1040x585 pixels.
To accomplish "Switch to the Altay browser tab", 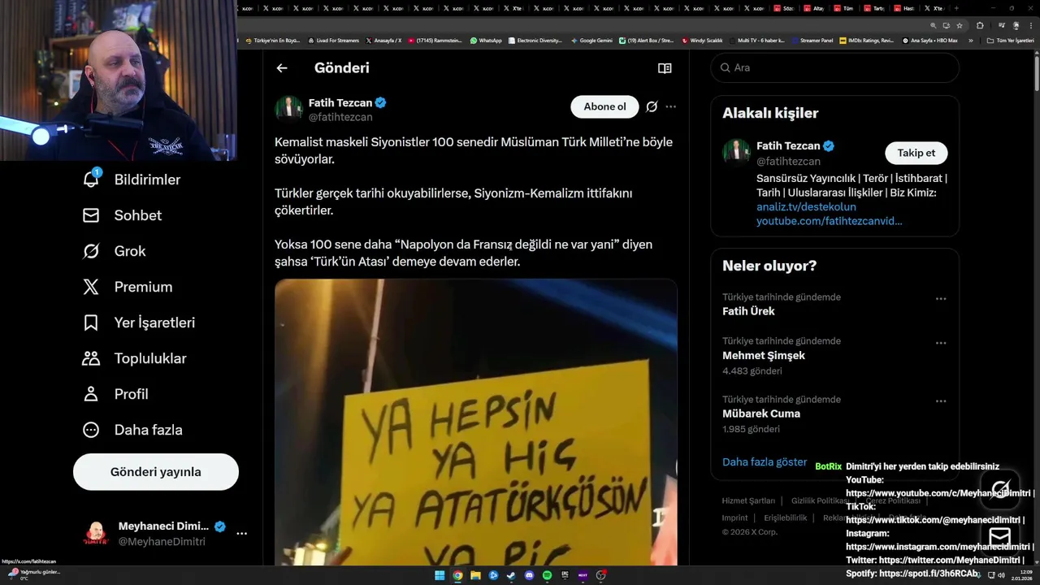I will [x=814, y=8].
